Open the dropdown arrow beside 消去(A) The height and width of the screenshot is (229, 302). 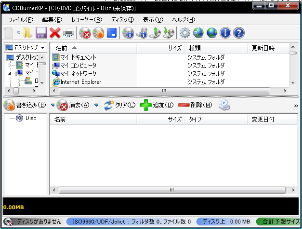coord(96,105)
